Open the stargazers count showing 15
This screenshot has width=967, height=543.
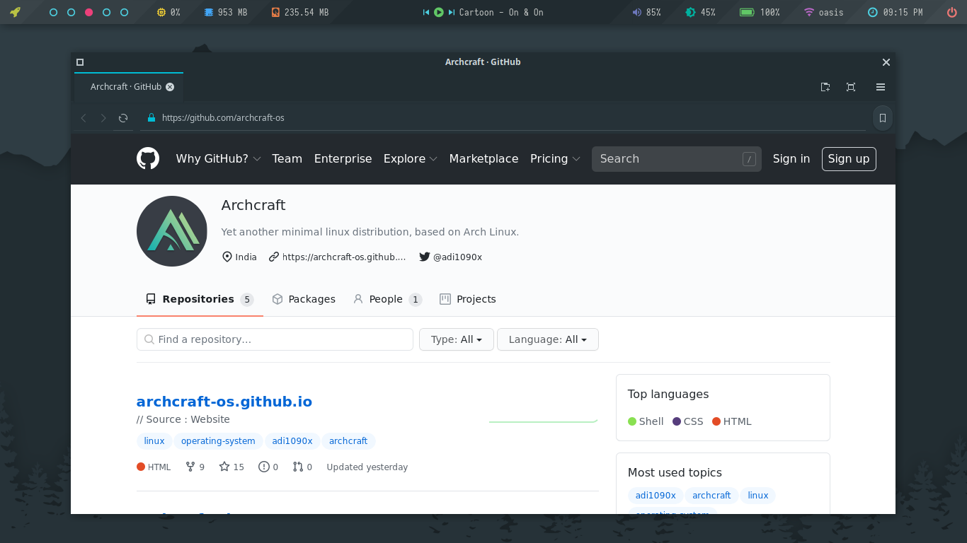pyautogui.click(x=231, y=467)
